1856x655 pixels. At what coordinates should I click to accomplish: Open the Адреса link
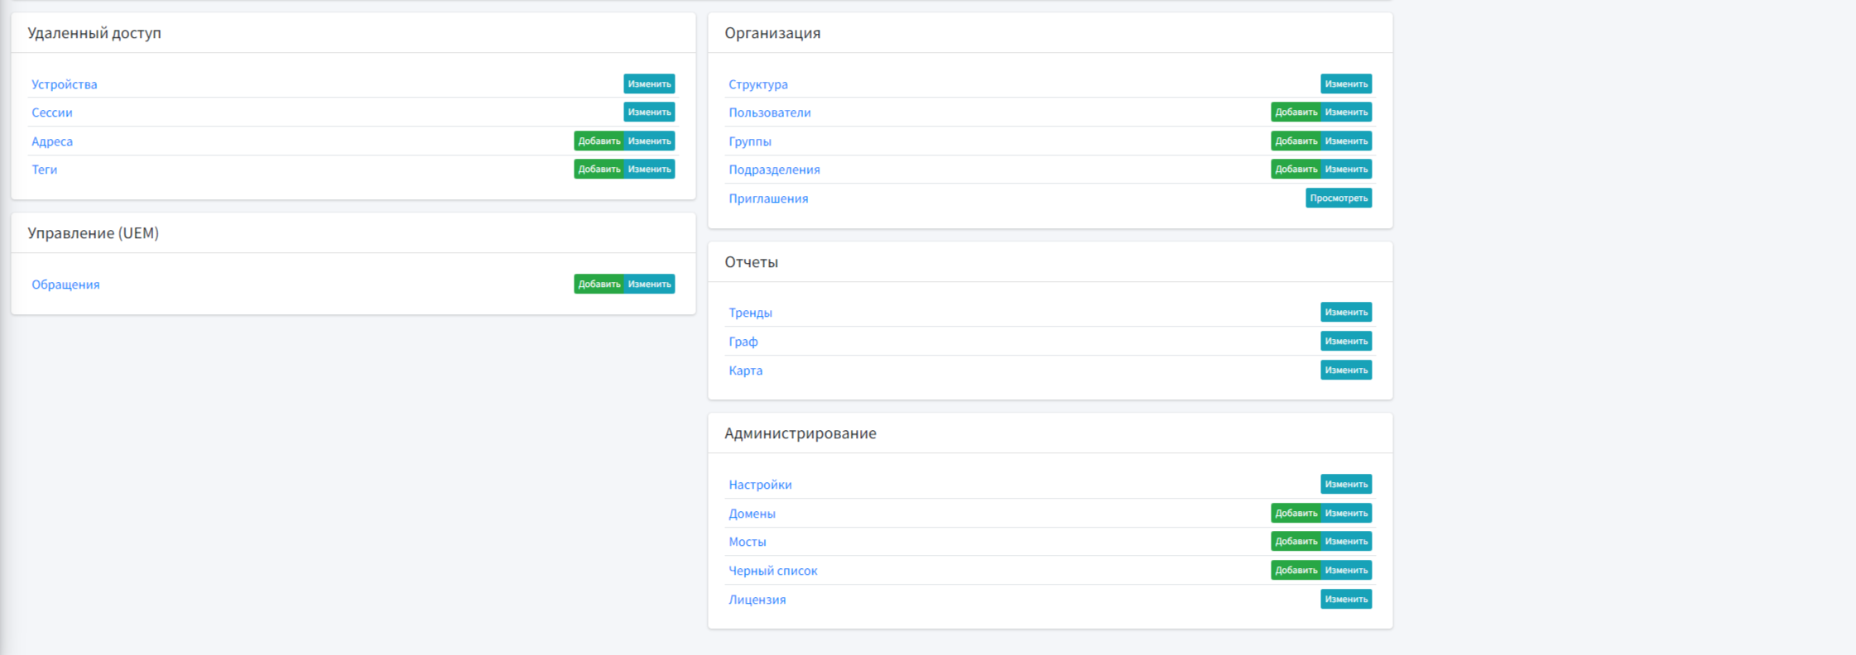(x=52, y=141)
